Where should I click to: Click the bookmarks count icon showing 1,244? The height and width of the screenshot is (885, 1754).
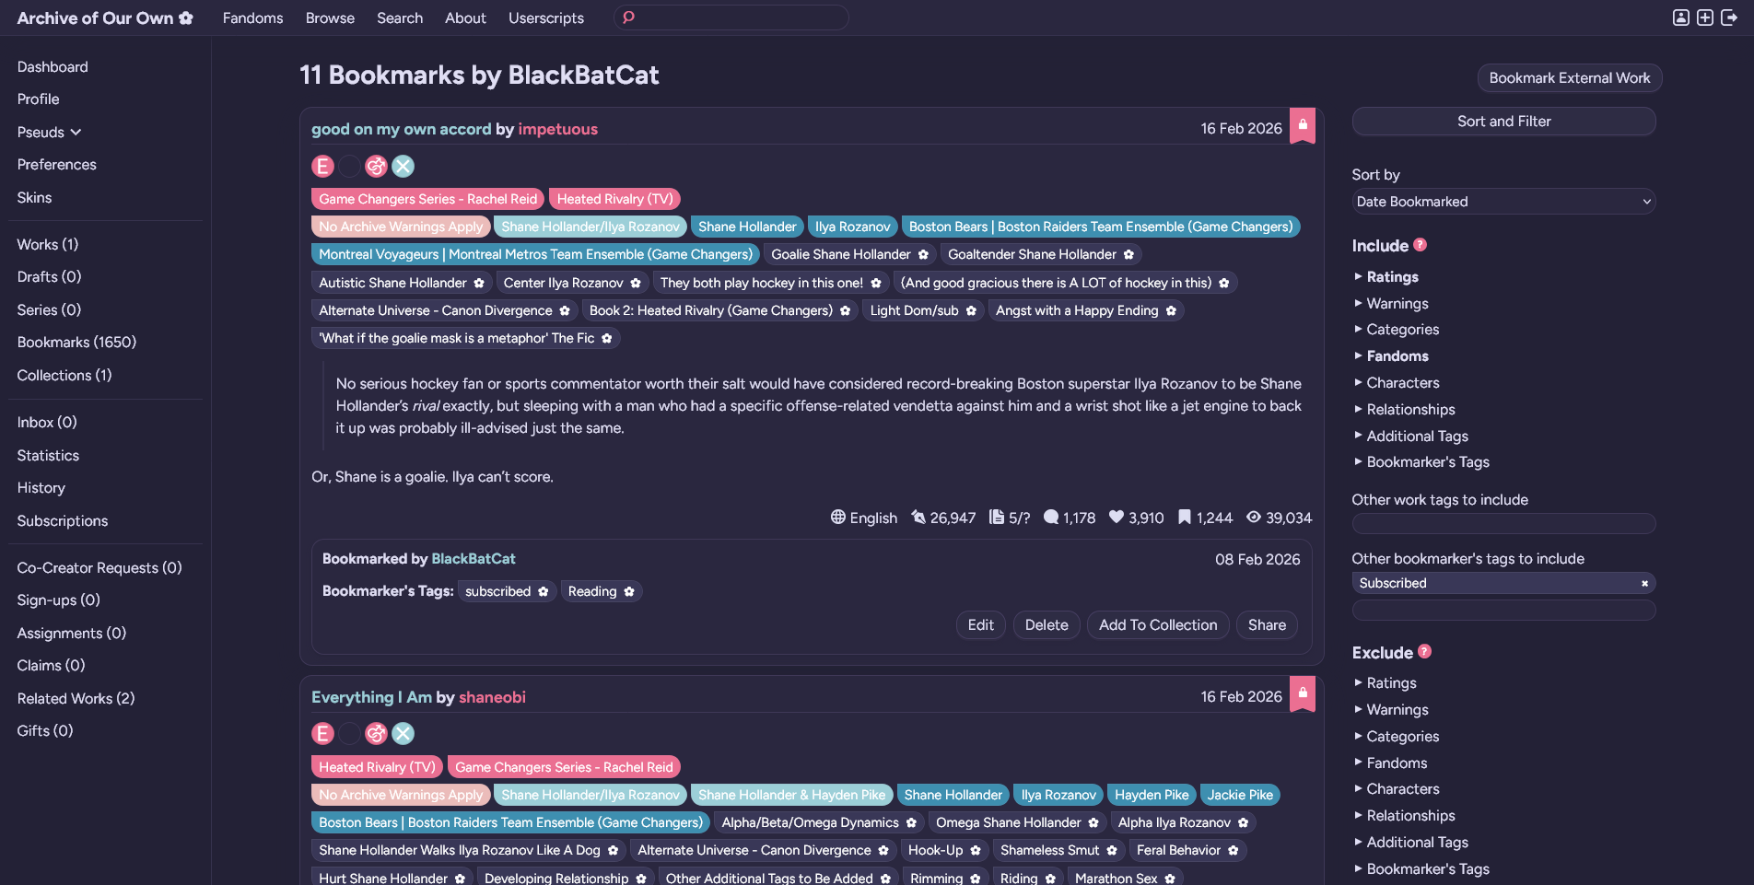coord(1185,517)
